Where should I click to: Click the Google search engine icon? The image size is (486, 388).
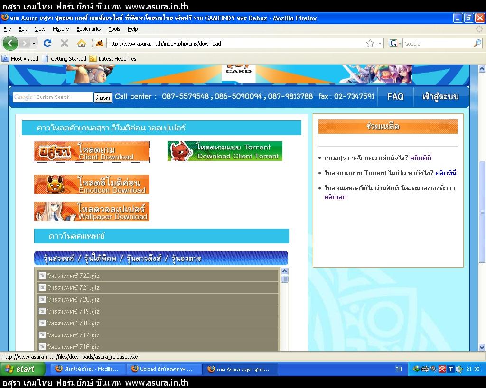(393, 43)
